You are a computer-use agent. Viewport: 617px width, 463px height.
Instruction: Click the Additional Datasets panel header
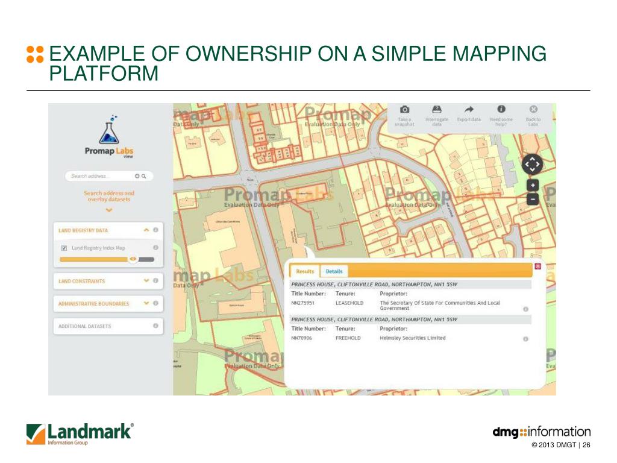(x=108, y=326)
